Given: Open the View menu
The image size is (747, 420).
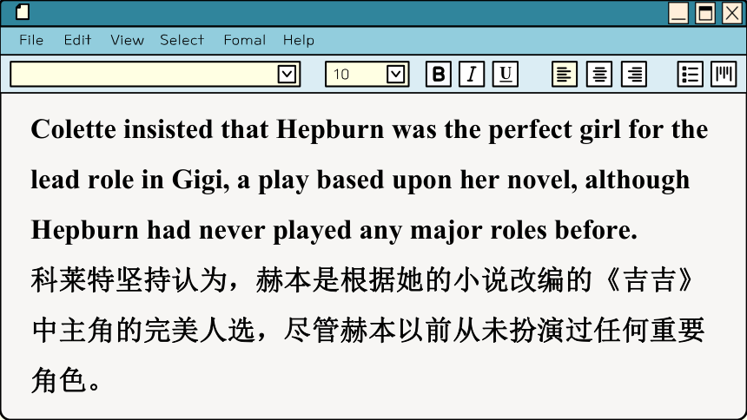Looking at the screenshot, I should point(127,40).
